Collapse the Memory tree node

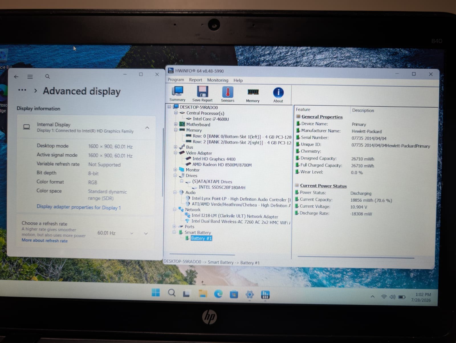point(176,130)
